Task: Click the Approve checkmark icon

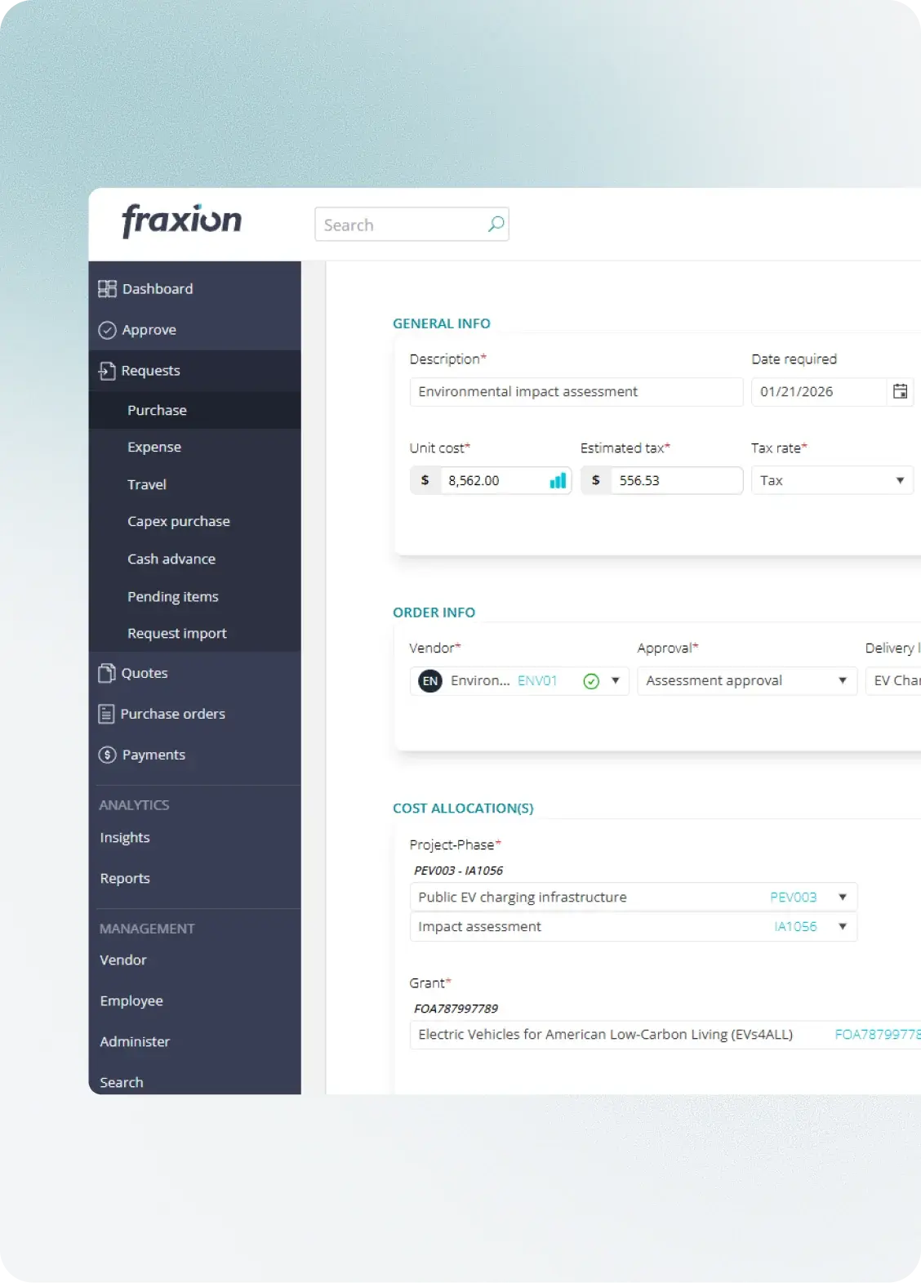Action: point(107,330)
